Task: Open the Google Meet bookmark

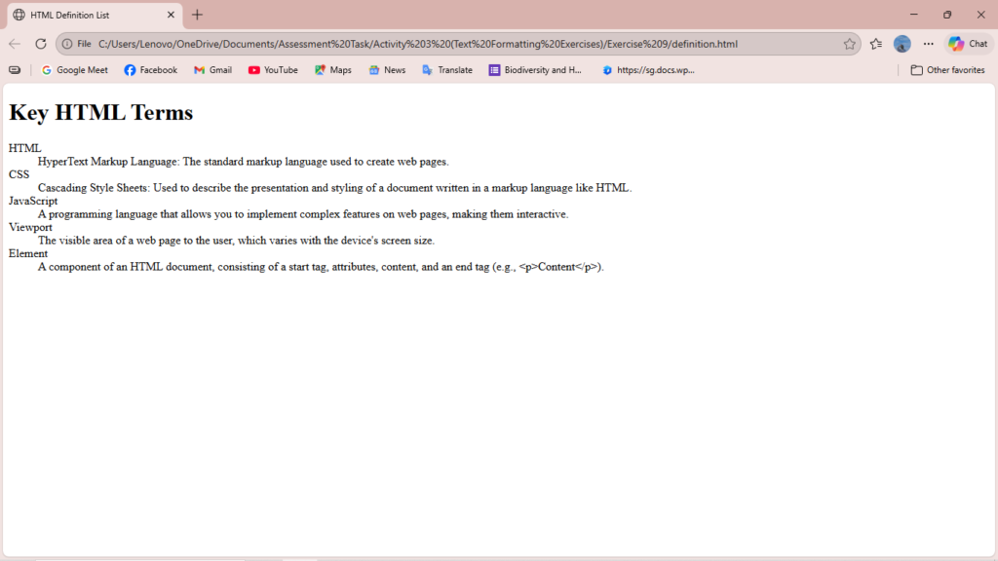Action: tap(74, 70)
